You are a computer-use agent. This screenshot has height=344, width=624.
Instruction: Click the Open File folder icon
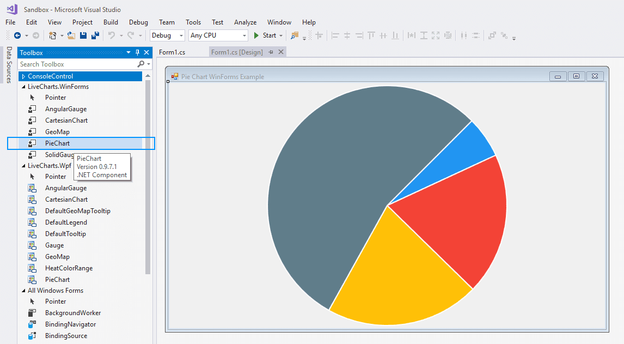pyautogui.click(x=71, y=35)
